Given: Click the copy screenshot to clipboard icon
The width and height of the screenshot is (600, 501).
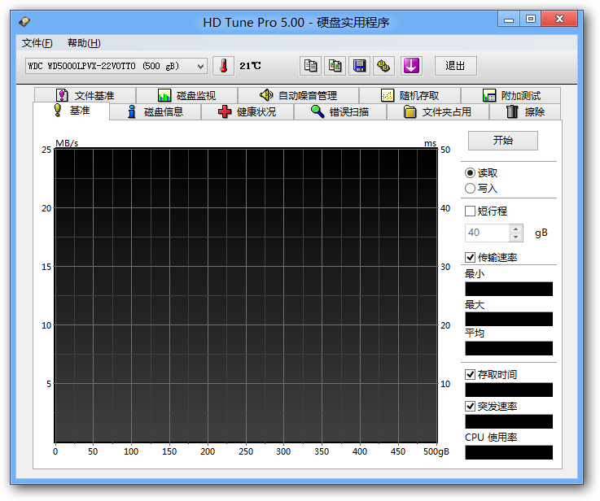Looking at the screenshot, I should (335, 66).
